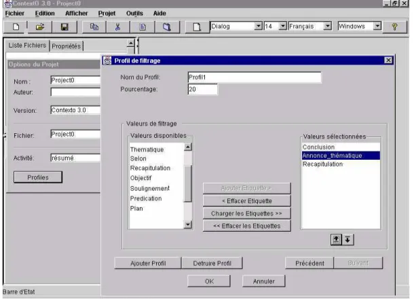
Task: Click the Profil de filtrage dialog title icon
Action: (107, 60)
